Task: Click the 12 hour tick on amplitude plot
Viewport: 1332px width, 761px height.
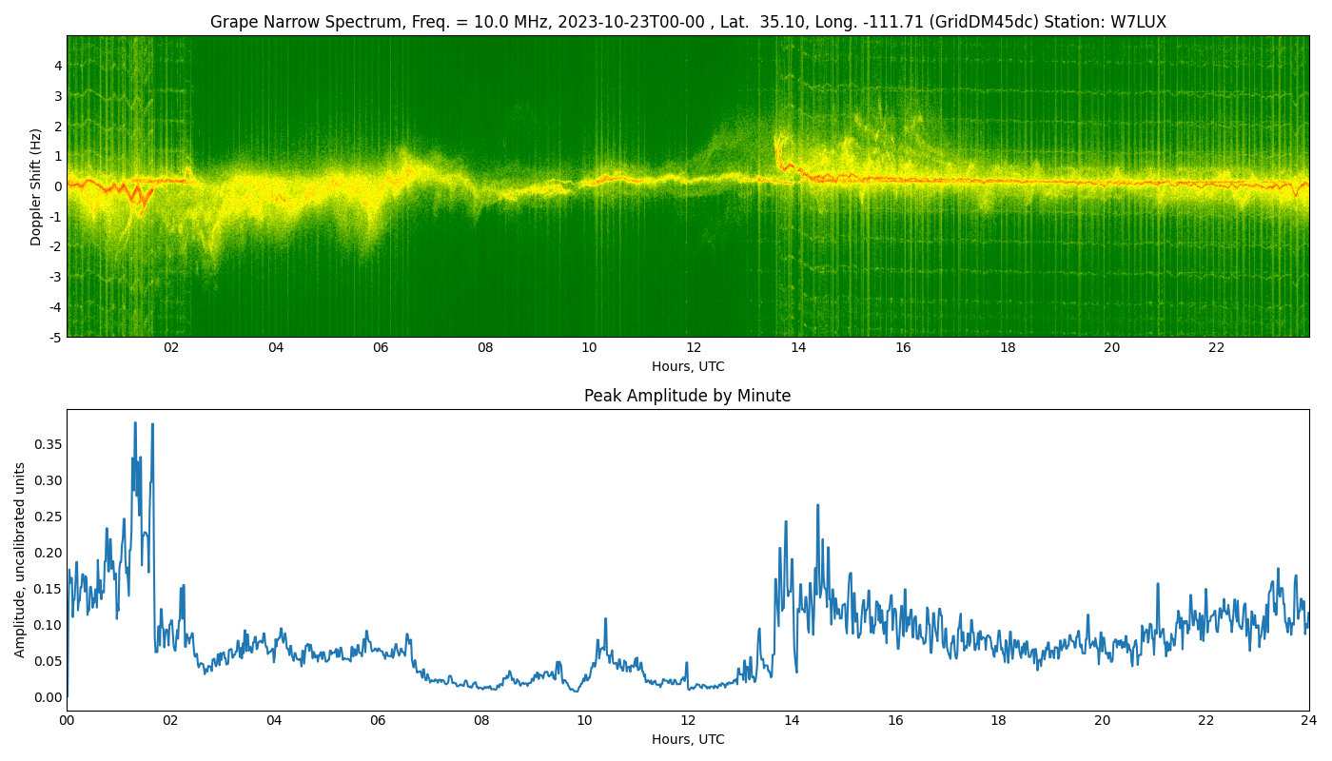Action: (x=688, y=720)
